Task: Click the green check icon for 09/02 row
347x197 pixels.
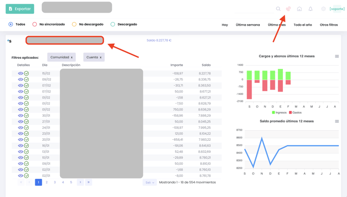Action: [26, 79]
